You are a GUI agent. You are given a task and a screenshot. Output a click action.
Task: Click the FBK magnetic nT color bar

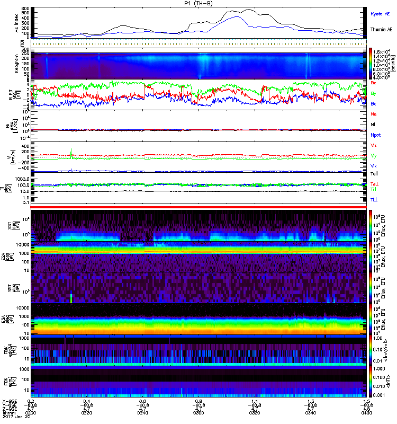click(371, 382)
